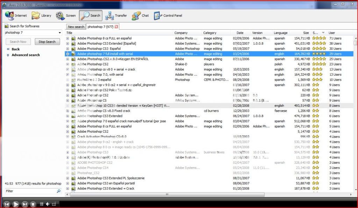Click the 'Search for Softwares' icon
358x208 pixels.
(7, 26)
